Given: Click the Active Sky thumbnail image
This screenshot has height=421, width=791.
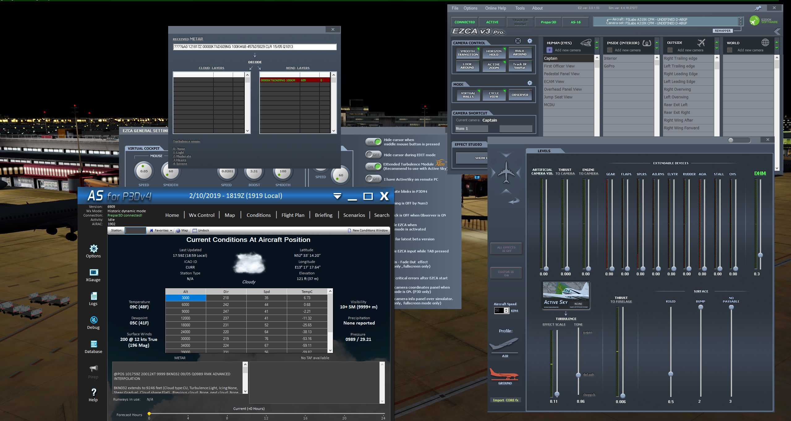Looking at the screenshot, I should point(566,295).
